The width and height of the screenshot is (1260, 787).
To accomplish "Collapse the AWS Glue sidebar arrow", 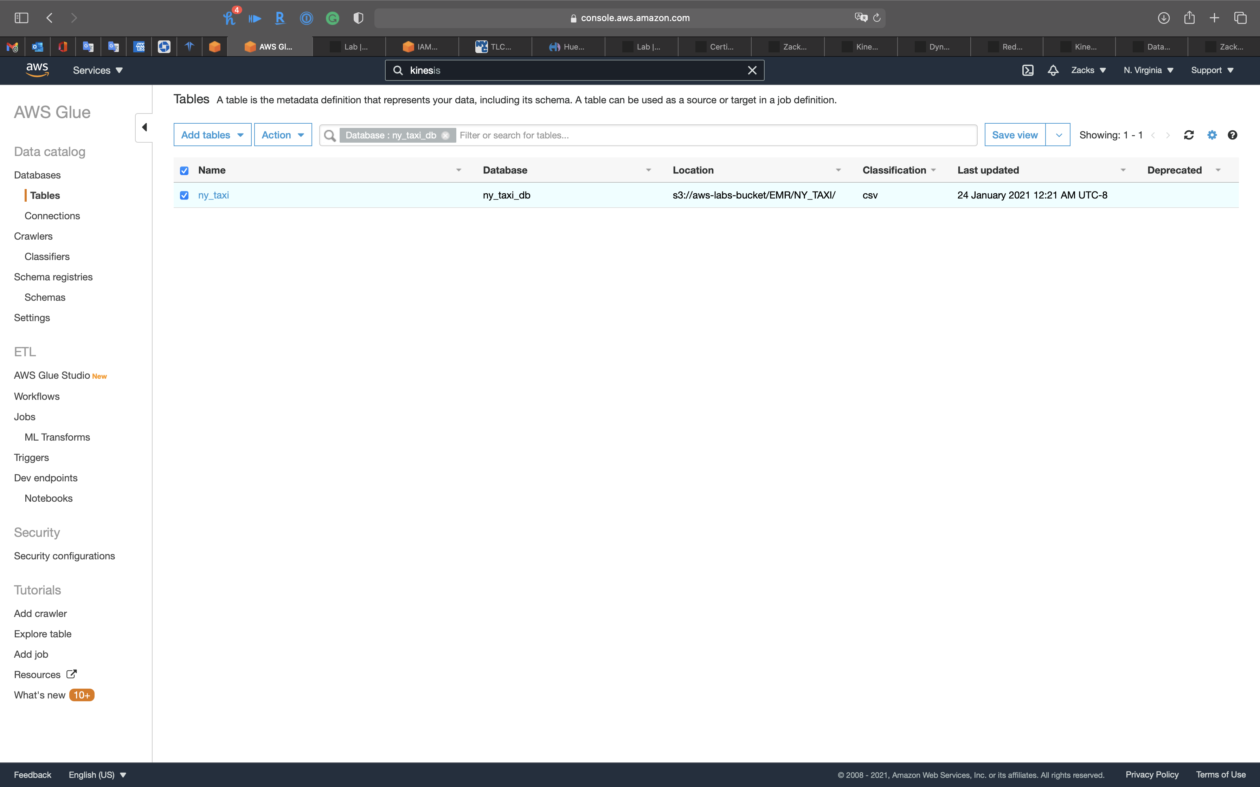I will pos(144,128).
